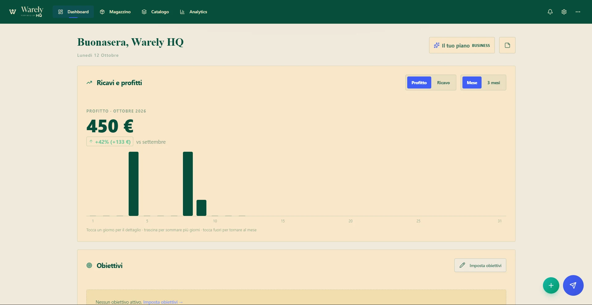Click the PROFITTO · OTTOBRE 2026 label
This screenshot has width=592, height=305.
(x=116, y=111)
